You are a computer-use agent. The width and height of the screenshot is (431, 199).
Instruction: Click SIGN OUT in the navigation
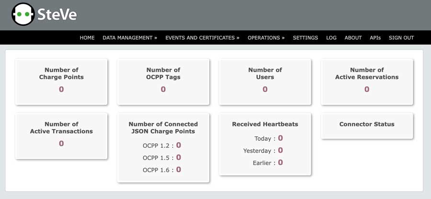click(x=401, y=38)
